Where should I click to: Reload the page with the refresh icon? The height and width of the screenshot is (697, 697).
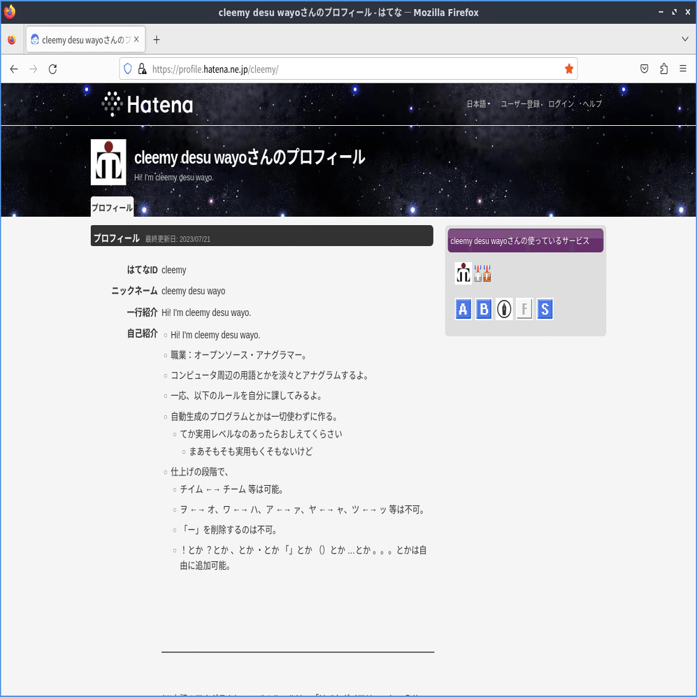(x=53, y=69)
